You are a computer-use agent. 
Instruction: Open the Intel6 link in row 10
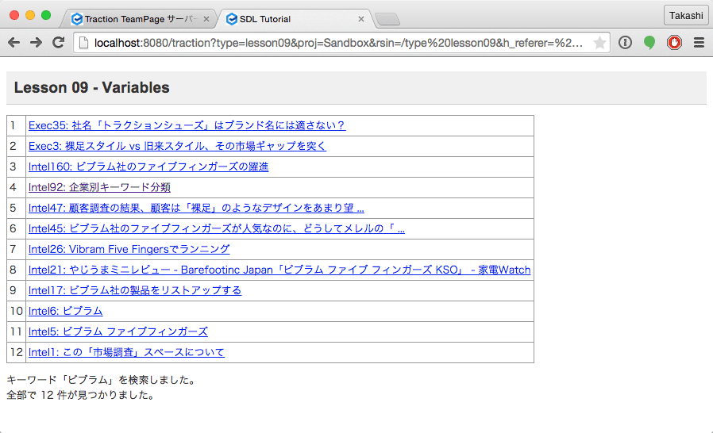65,311
